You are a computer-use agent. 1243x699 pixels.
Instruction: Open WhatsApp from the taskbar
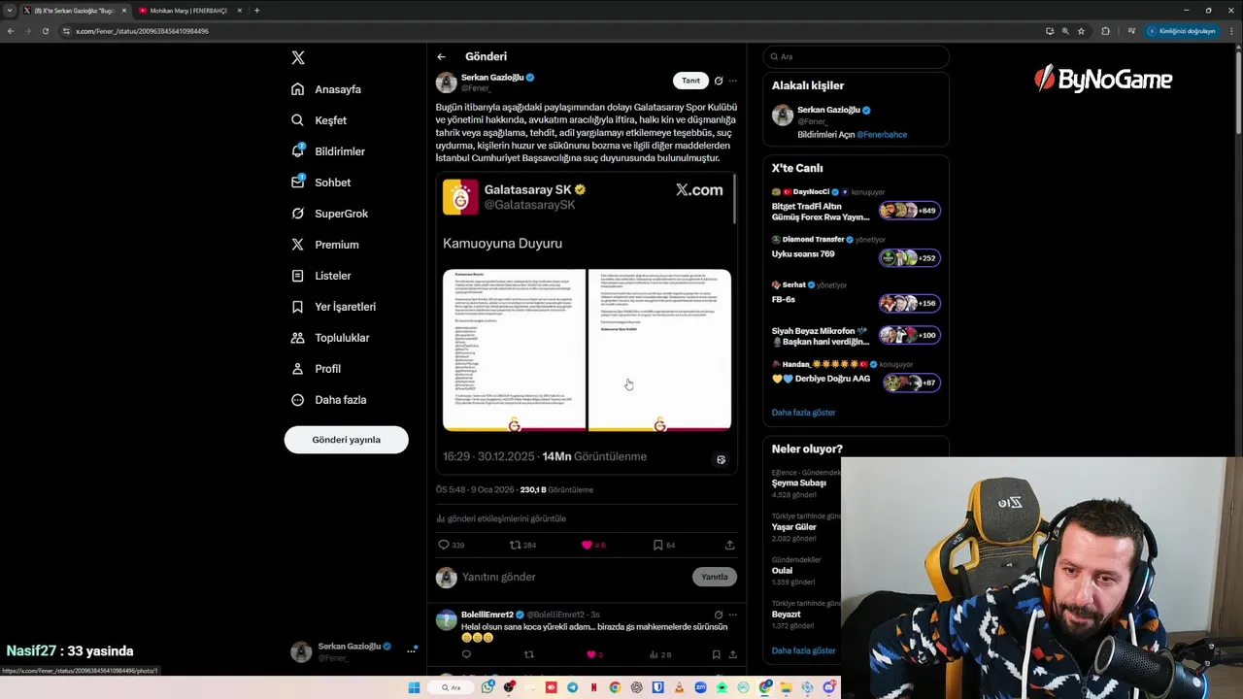point(487,687)
